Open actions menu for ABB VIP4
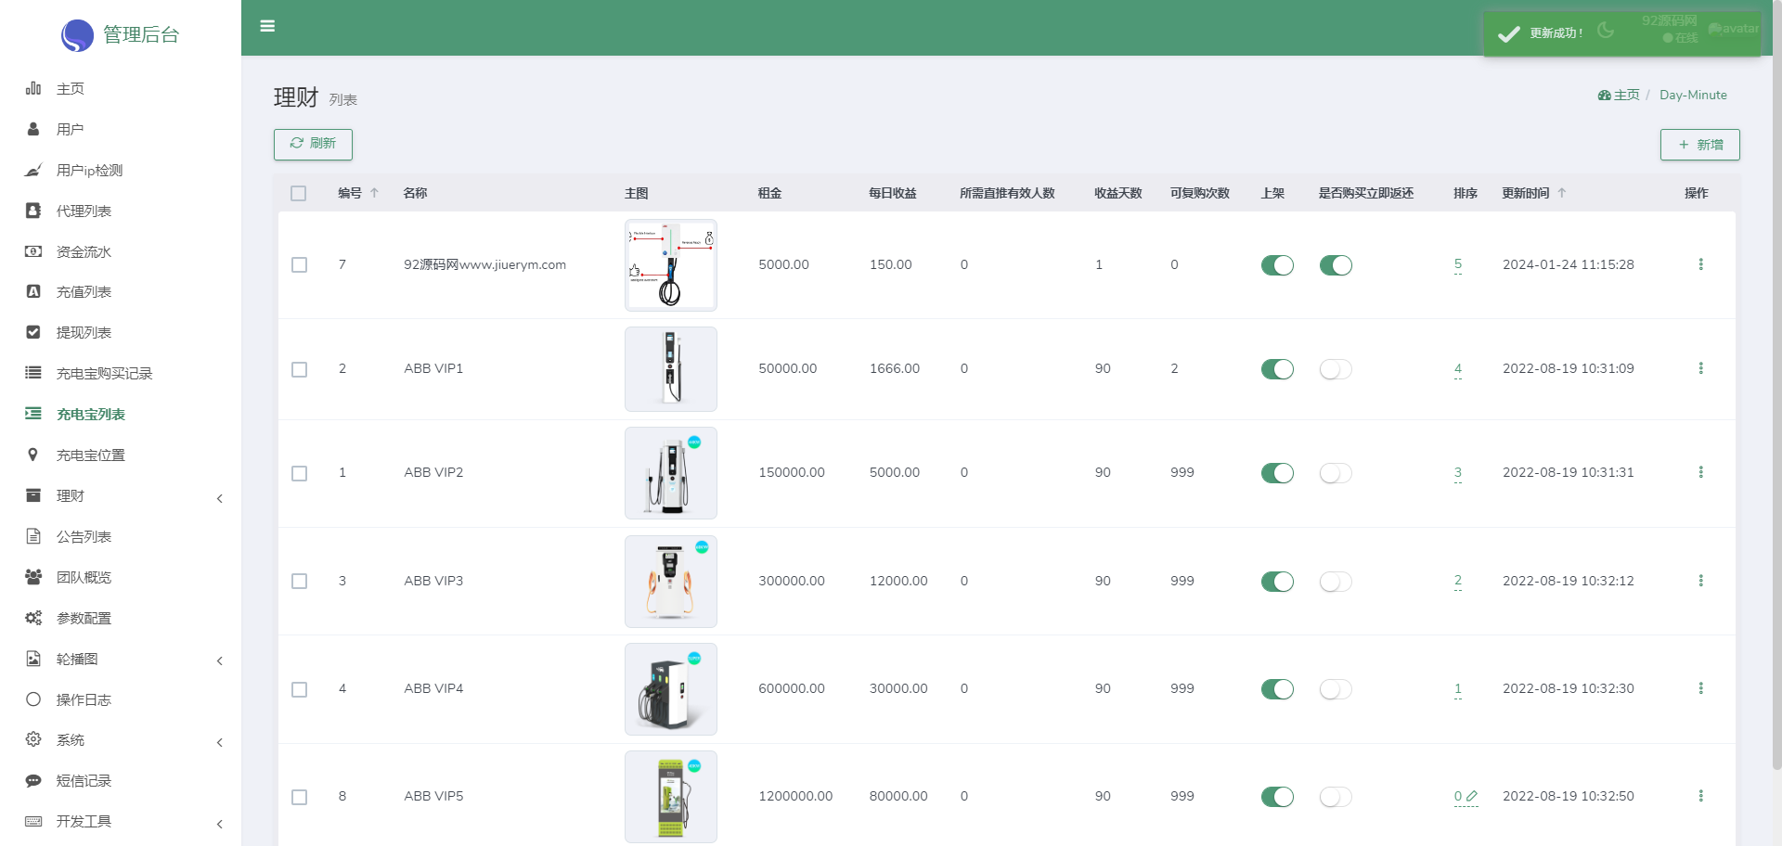 click(1700, 688)
